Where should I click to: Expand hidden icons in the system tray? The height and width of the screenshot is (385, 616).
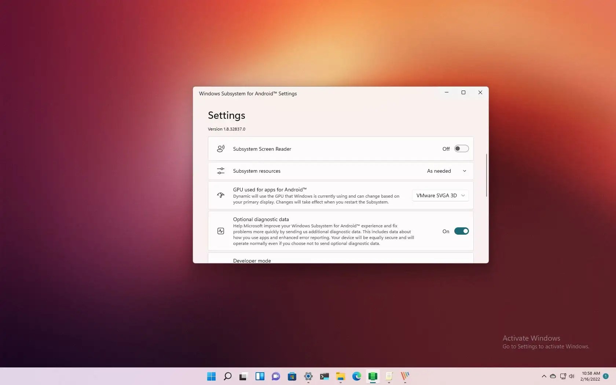click(544, 377)
